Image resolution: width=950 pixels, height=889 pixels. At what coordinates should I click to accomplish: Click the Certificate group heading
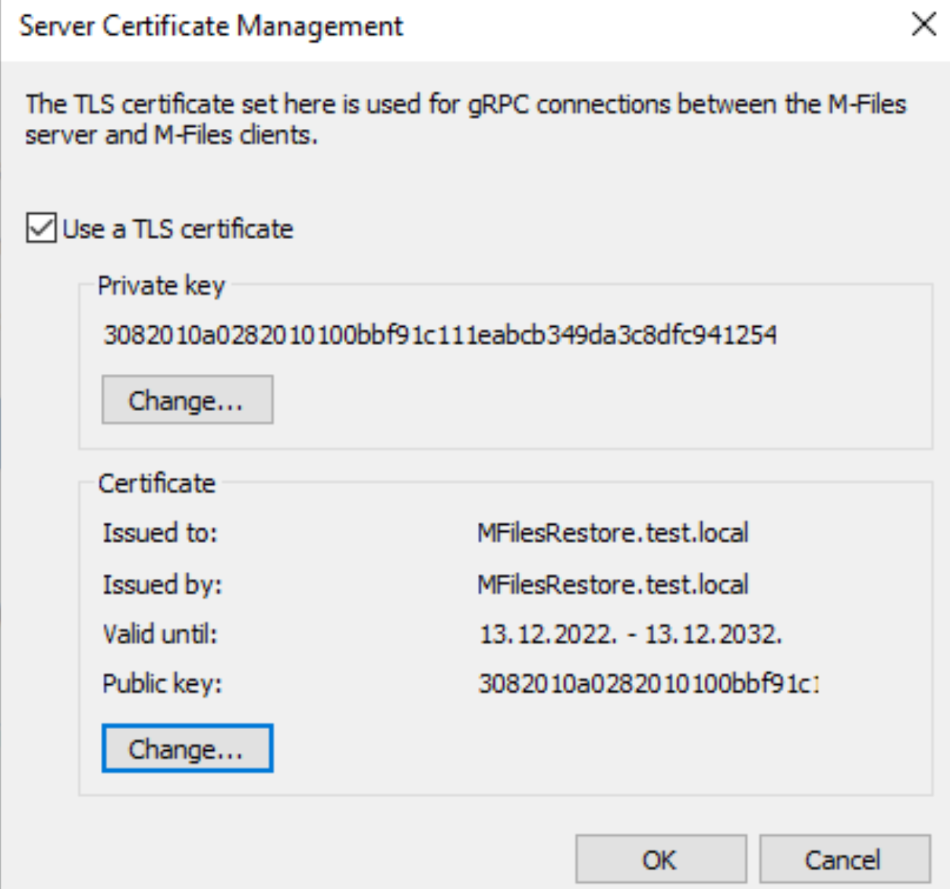click(x=157, y=483)
